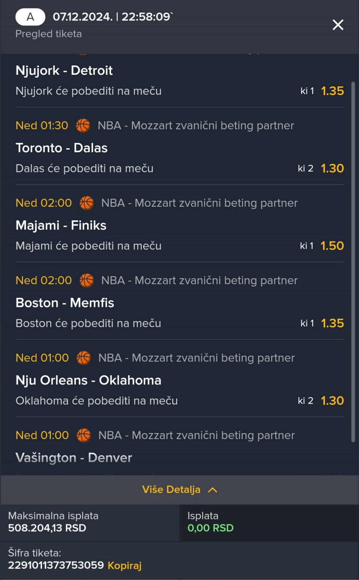Collapse the Više Detalja chevron arrow
Viewport: 359px width, 580px height.
[x=212, y=490]
